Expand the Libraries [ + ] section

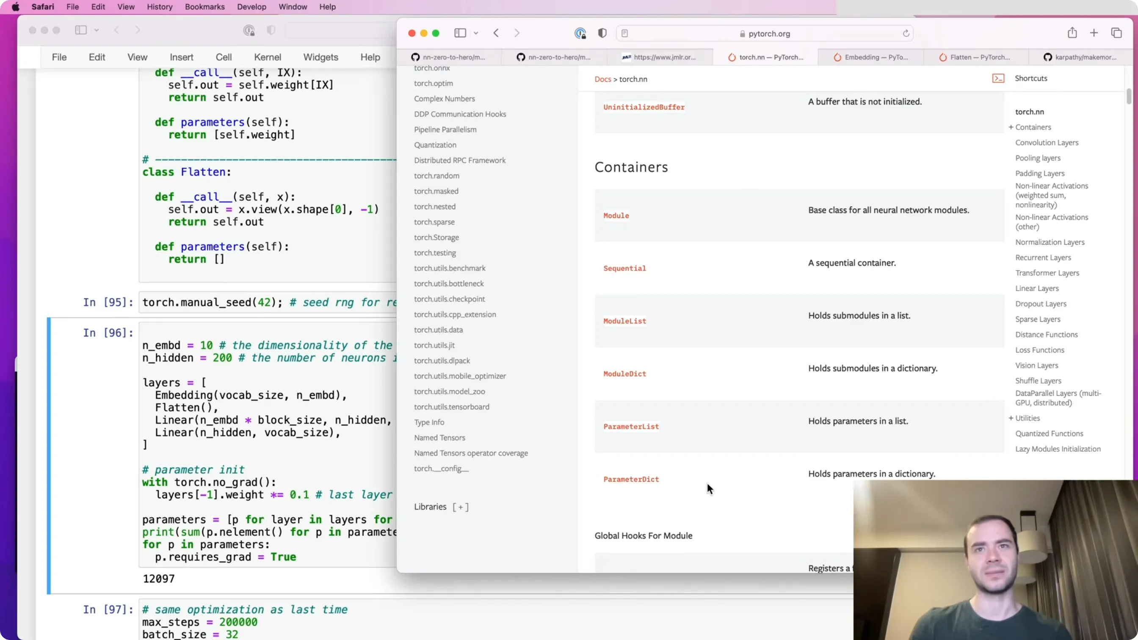pos(460,507)
